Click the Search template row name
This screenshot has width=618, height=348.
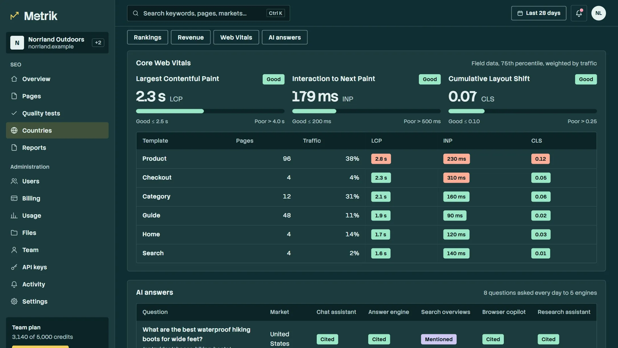(153, 253)
